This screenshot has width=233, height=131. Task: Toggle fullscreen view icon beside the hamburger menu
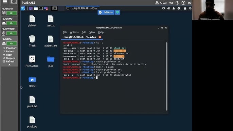click(14, 2)
